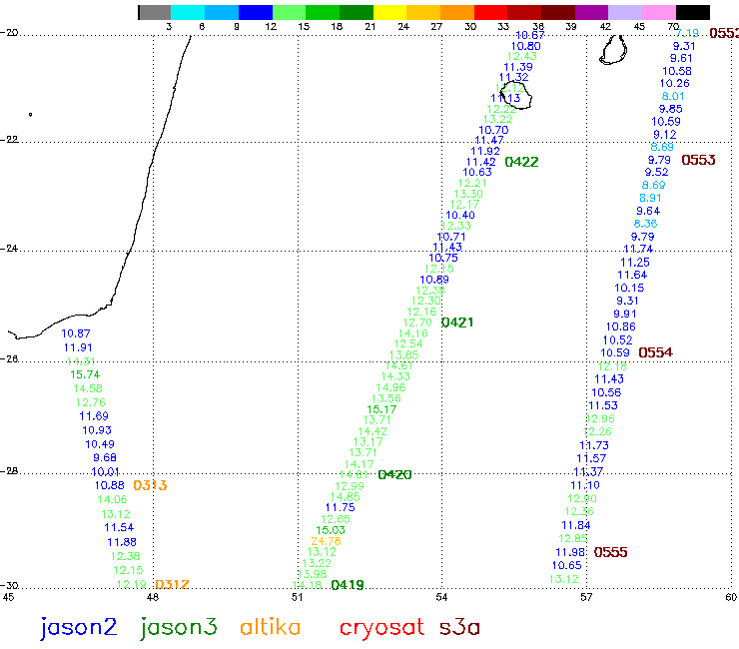Select the value 13.30
This screenshot has height=649, width=739.
(x=468, y=194)
